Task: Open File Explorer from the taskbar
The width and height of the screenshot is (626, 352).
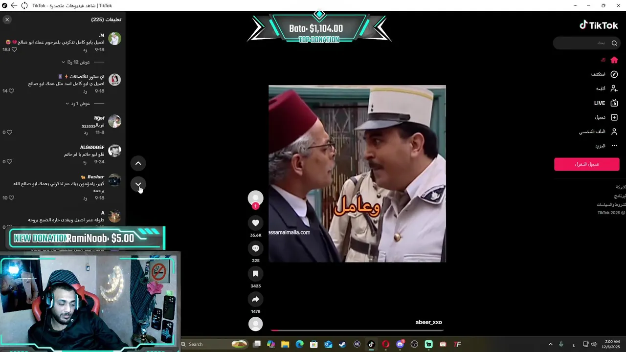Action: [x=285, y=344]
